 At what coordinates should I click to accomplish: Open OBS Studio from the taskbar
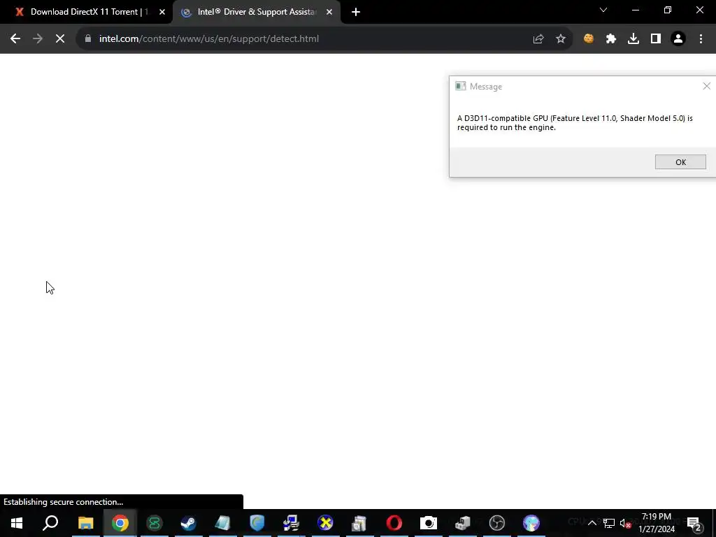point(497,523)
